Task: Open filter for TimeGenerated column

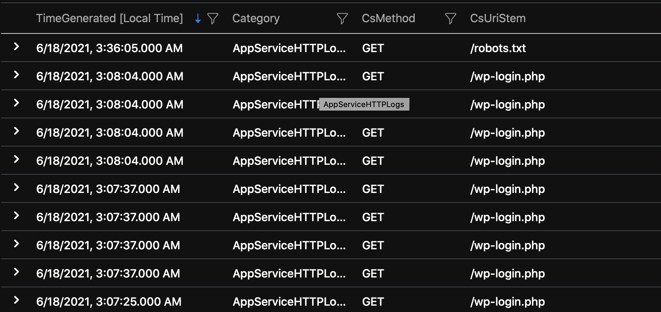Action: (x=213, y=18)
